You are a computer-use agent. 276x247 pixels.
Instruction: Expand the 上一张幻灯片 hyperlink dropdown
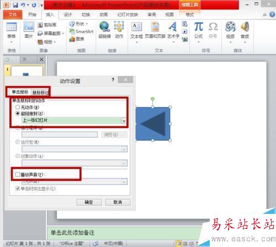pyautogui.click(x=124, y=121)
